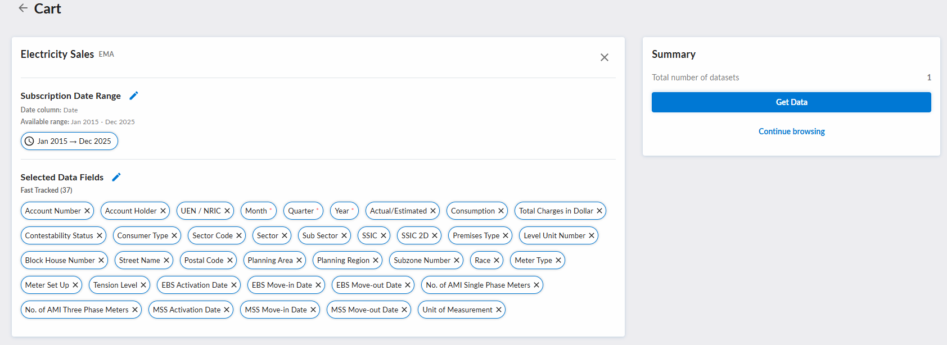Viewport: 947px width, 345px height.
Task: Delete the Block House Number field
Action: click(x=101, y=260)
